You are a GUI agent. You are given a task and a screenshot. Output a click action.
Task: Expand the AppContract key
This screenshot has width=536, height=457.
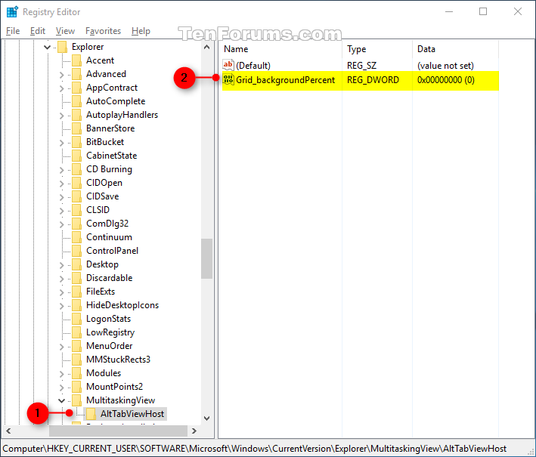coord(61,88)
